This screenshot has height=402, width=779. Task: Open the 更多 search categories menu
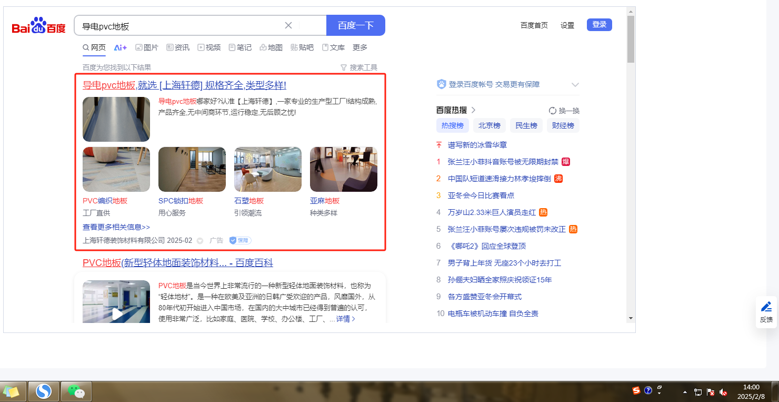coord(360,47)
